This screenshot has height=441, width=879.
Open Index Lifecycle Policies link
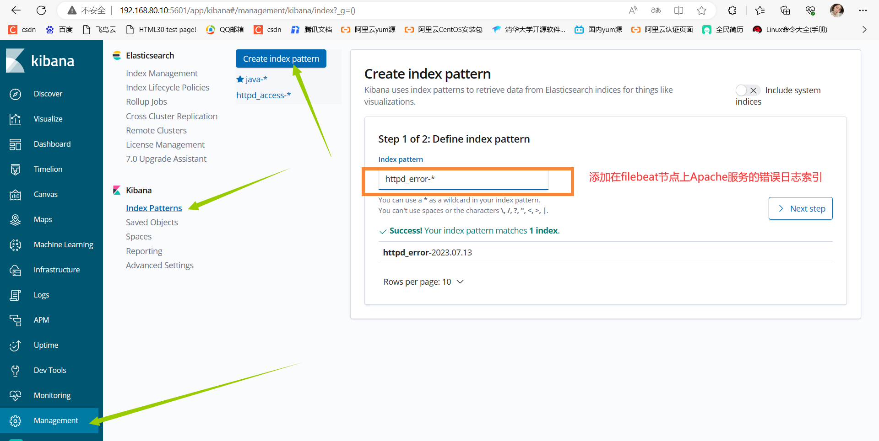click(x=168, y=87)
